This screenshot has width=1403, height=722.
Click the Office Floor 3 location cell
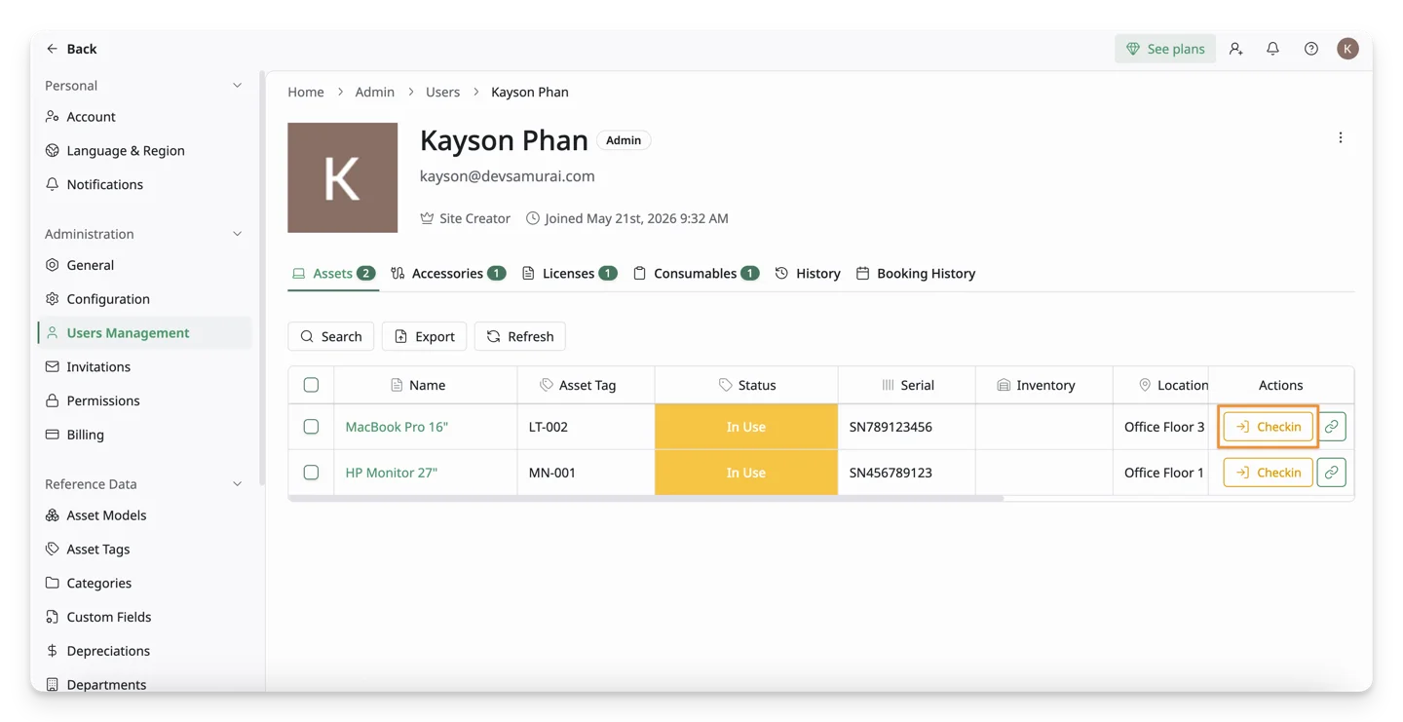click(1160, 427)
